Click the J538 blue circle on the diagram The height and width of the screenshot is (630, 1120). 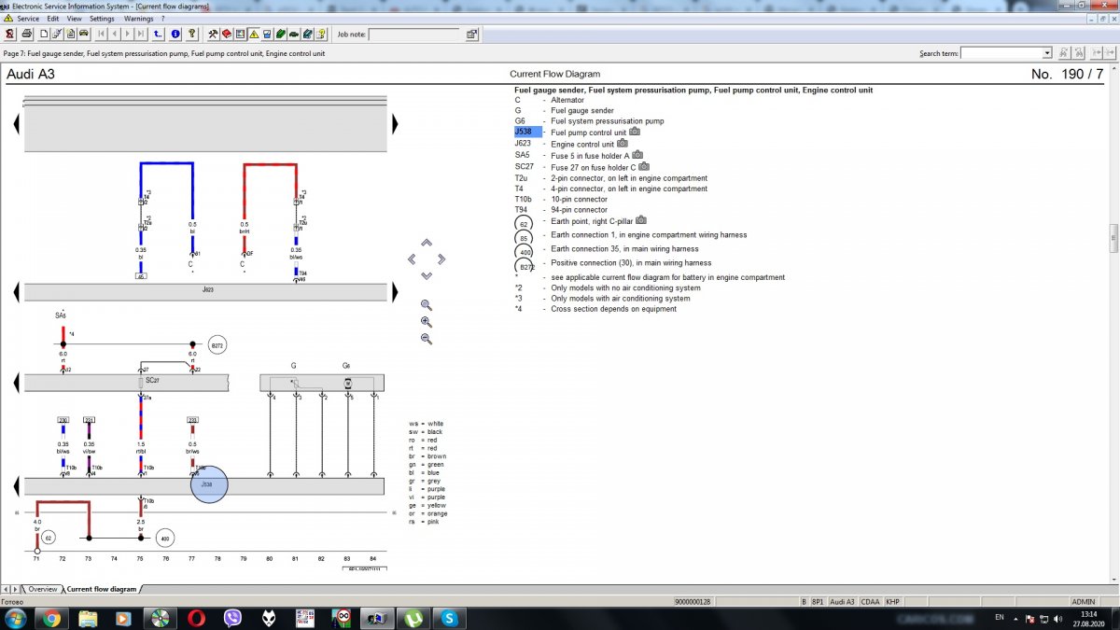(209, 484)
